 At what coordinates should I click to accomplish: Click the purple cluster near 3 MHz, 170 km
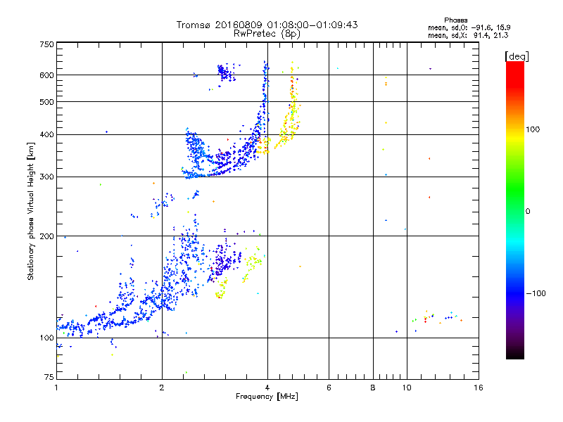[x=224, y=260]
